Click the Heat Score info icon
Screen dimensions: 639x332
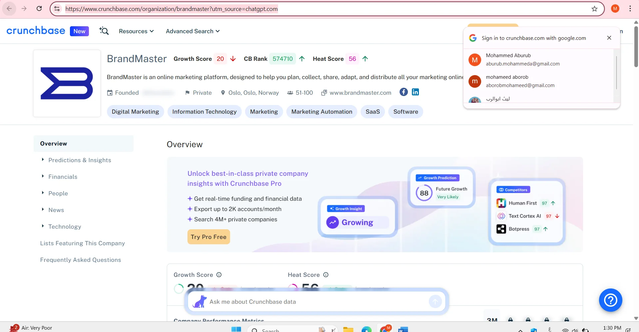[326, 275]
